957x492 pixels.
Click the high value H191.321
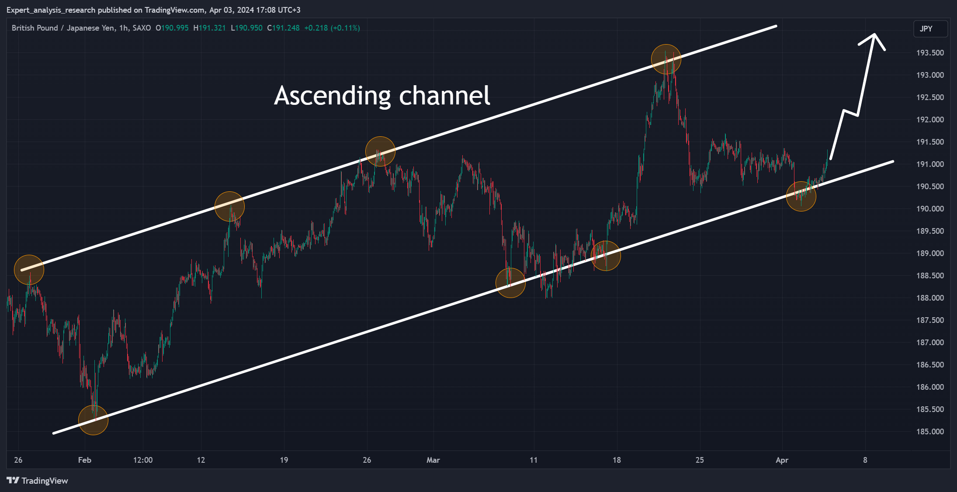tap(210, 28)
